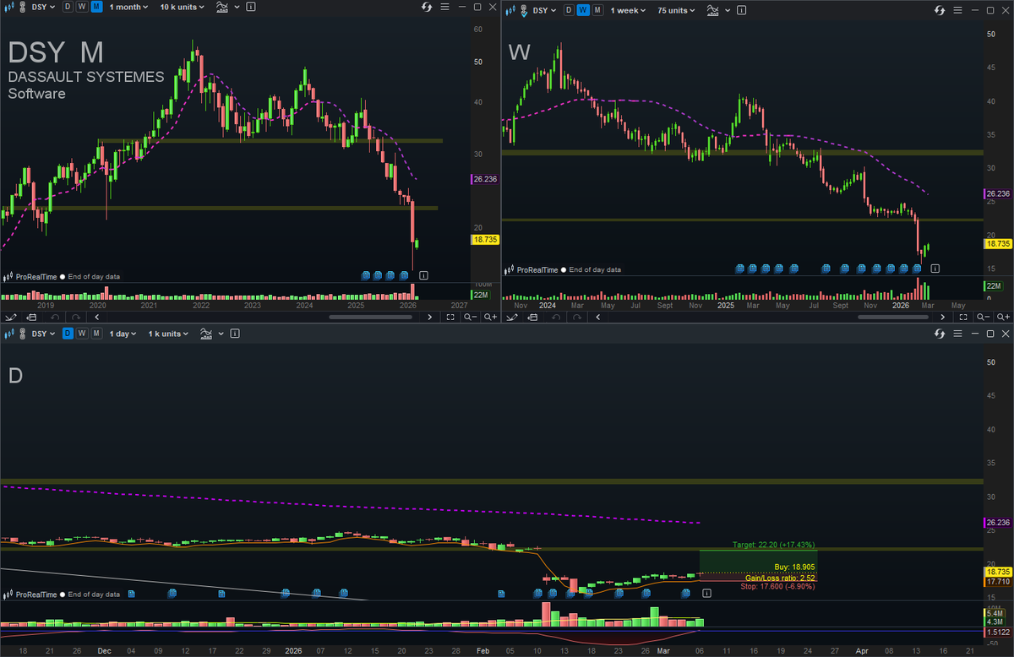Open the '75 units' history dropdown
The height and width of the screenshot is (657, 1014).
click(x=676, y=11)
